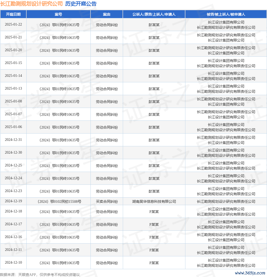Select the date cell 2024-12-10
The width and height of the screenshot is (267, 277).
[13, 263]
